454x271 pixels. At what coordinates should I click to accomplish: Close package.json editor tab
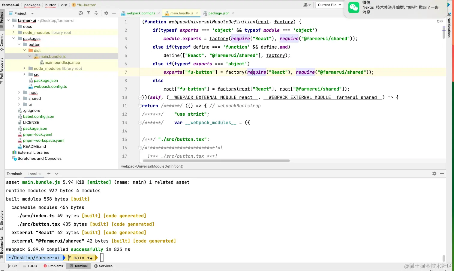point(233,13)
